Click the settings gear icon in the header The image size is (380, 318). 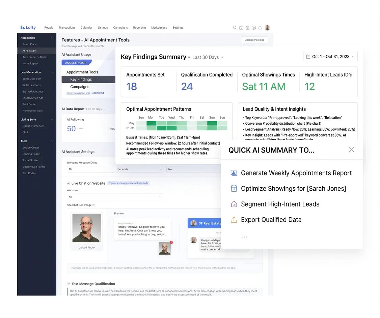[x=247, y=28]
